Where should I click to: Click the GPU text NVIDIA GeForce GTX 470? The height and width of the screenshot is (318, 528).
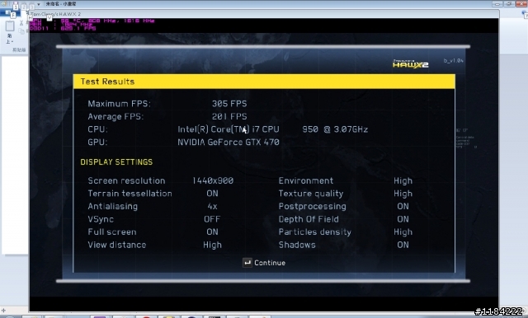pyautogui.click(x=229, y=143)
